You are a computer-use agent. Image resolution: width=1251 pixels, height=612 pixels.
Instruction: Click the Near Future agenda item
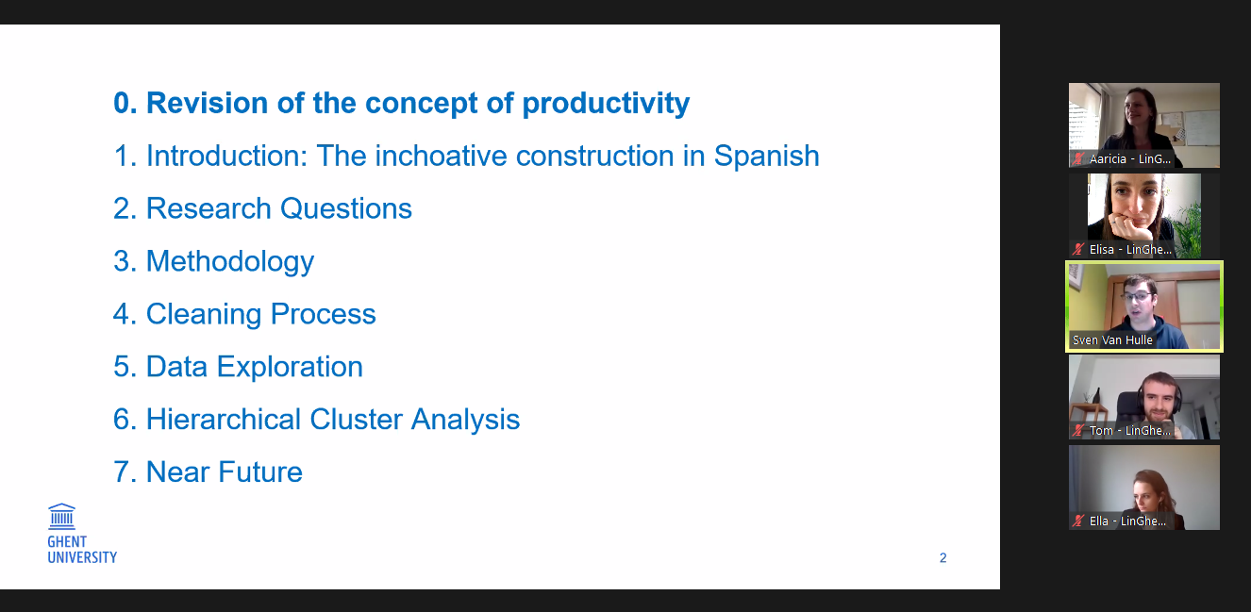tap(208, 472)
